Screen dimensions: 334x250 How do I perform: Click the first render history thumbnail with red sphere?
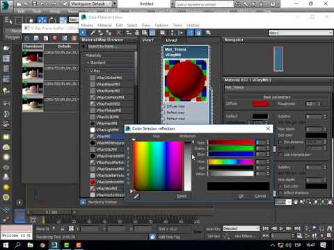pyautogui.click(x=33, y=58)
